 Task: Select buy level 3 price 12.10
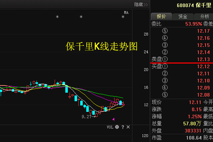(x=203, y=81)
